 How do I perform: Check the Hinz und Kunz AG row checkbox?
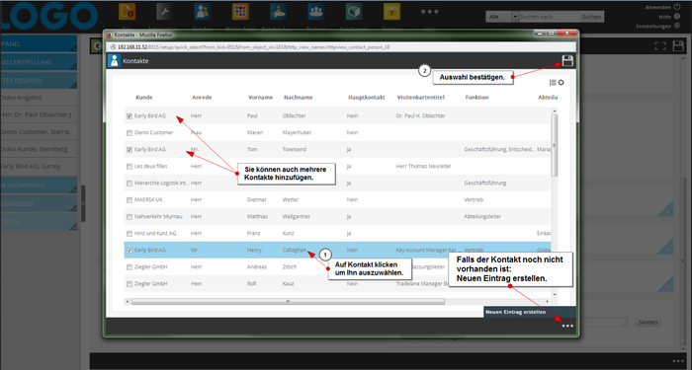pyautogui.click(x=130, y=234)
